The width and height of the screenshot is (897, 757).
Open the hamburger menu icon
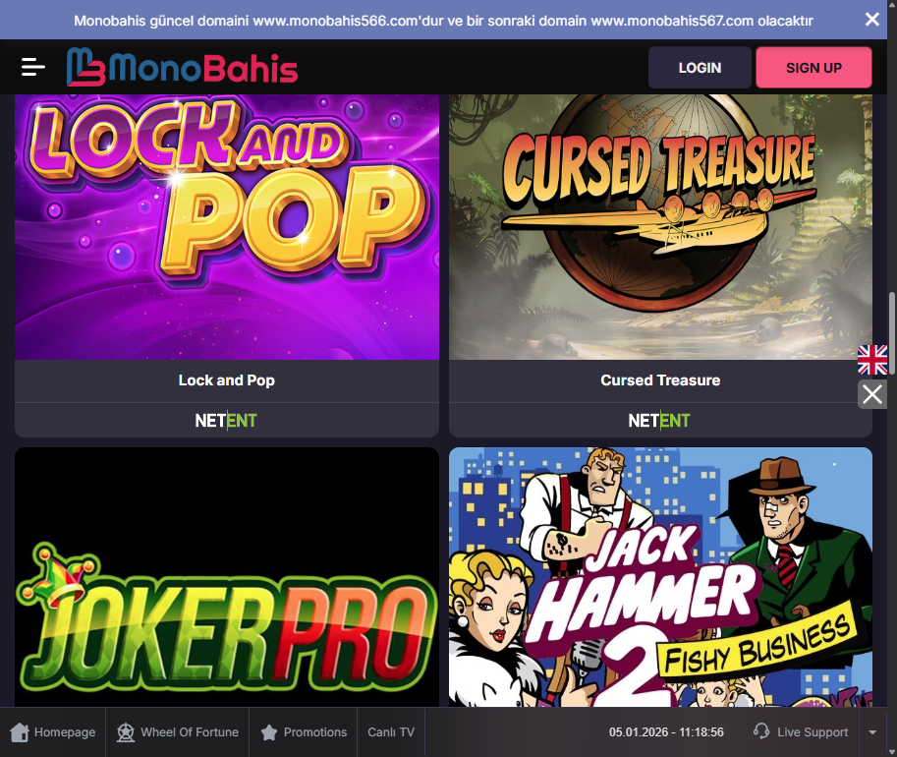pos(33,67)
